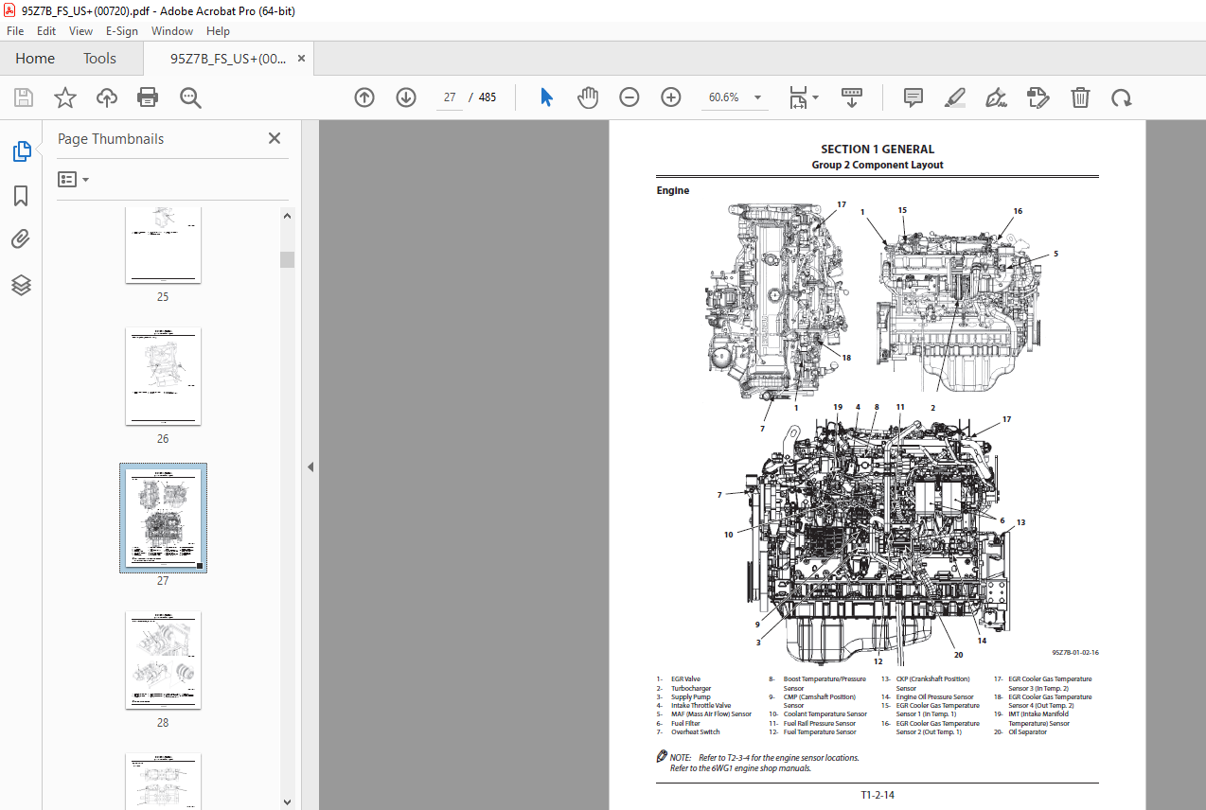Click the page number field 27

[x=449, y=97]
